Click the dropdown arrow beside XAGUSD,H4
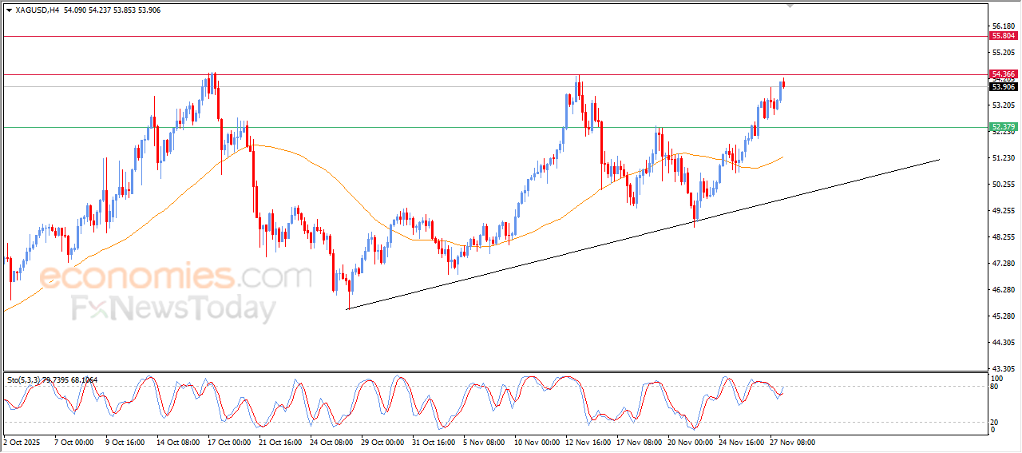 tap(9, 10)
